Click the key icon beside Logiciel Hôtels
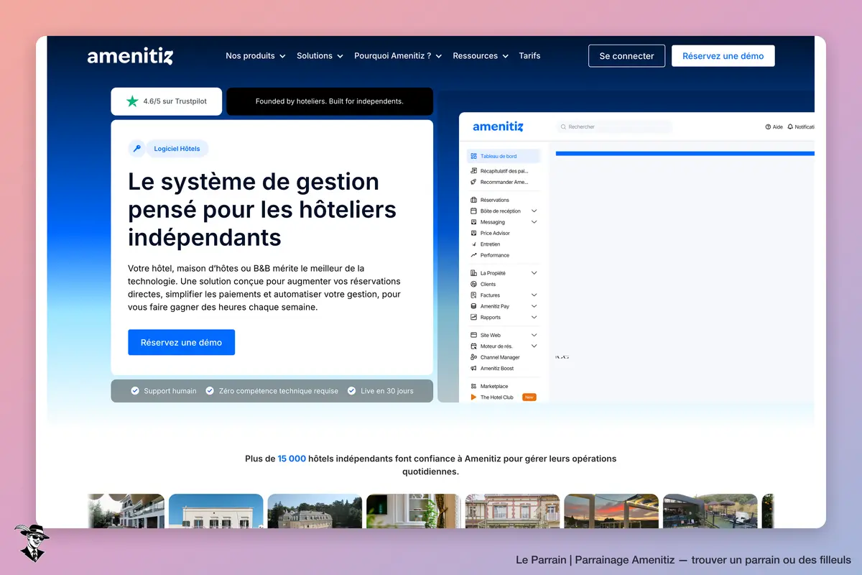The width and height of the screenshot is (862, 575). (x=136, y=149)
